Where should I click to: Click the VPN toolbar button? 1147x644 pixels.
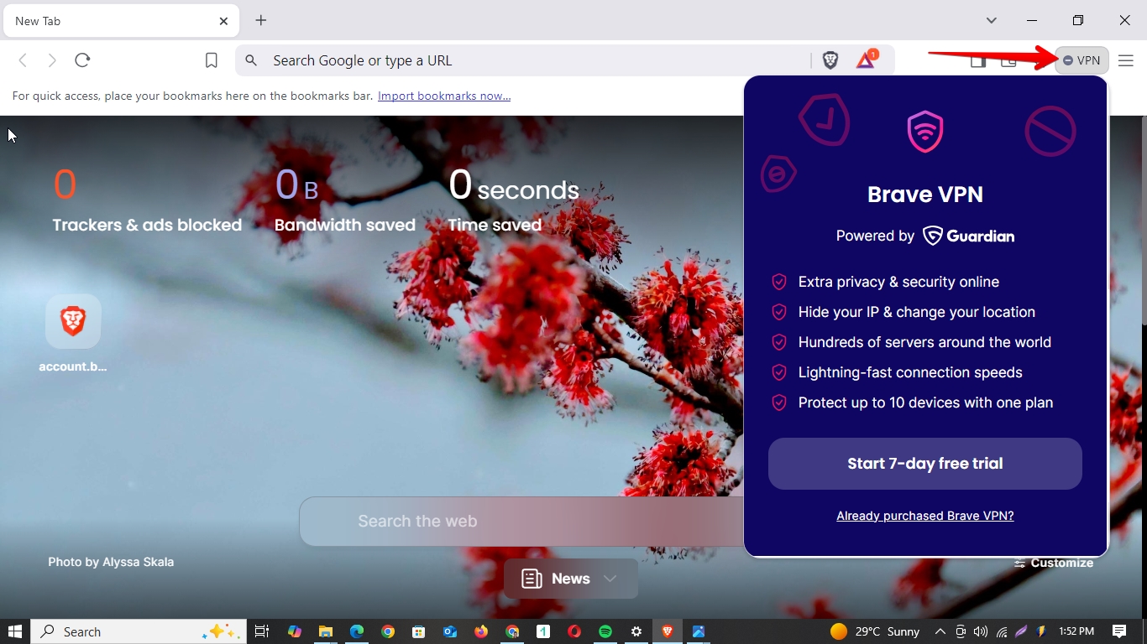click(x=1082, y=60)
